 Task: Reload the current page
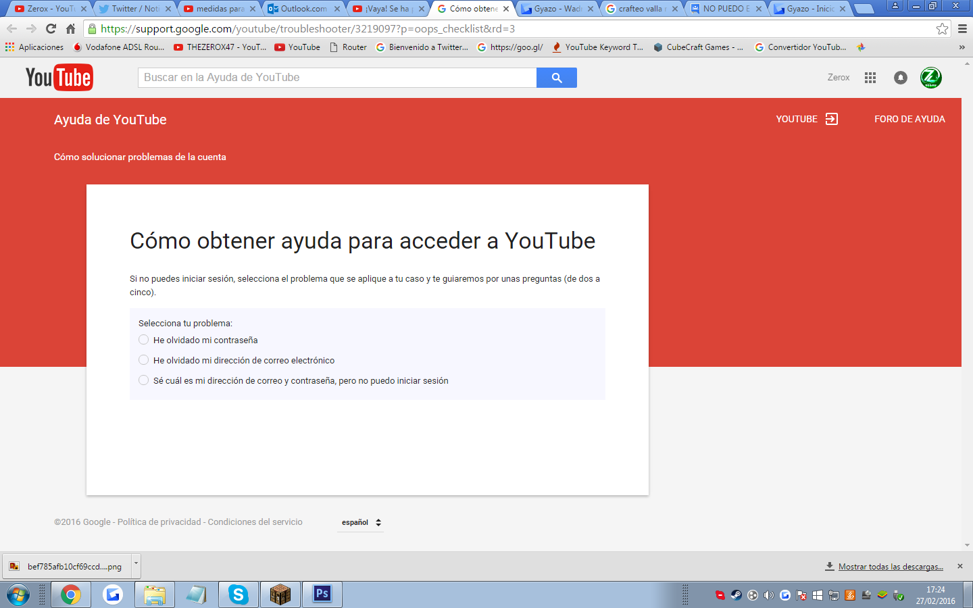coord(51,28)
